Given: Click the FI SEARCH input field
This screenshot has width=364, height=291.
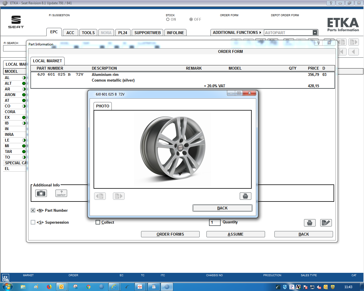Looking at the screenshot, I should coord(15,49).
